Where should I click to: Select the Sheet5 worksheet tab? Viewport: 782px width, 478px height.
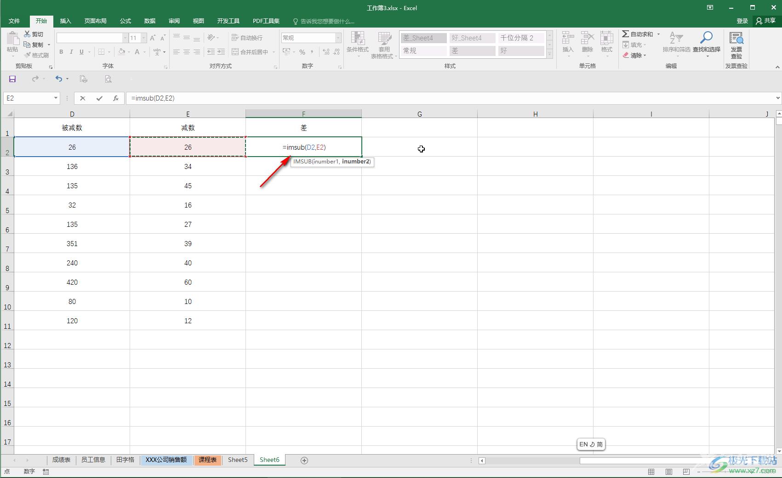point(238,460)
